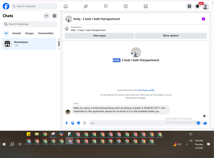Viewport: 214px width, 158px height.
Task: Record a voice clip with microphone icon
Action: click(x=66, y=123)
